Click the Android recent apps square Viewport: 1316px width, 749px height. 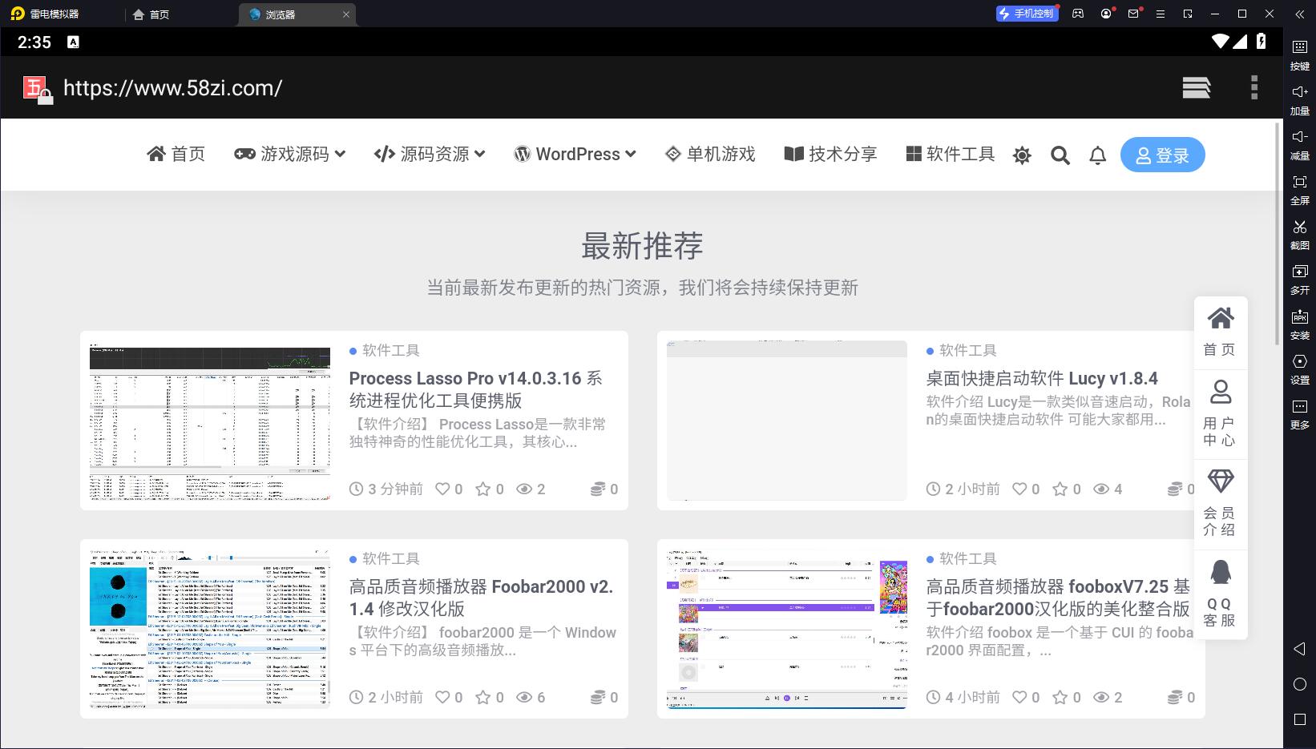point(1300,719)
